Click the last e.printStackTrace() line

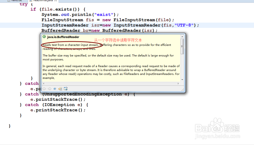click(x=58, y=110)
